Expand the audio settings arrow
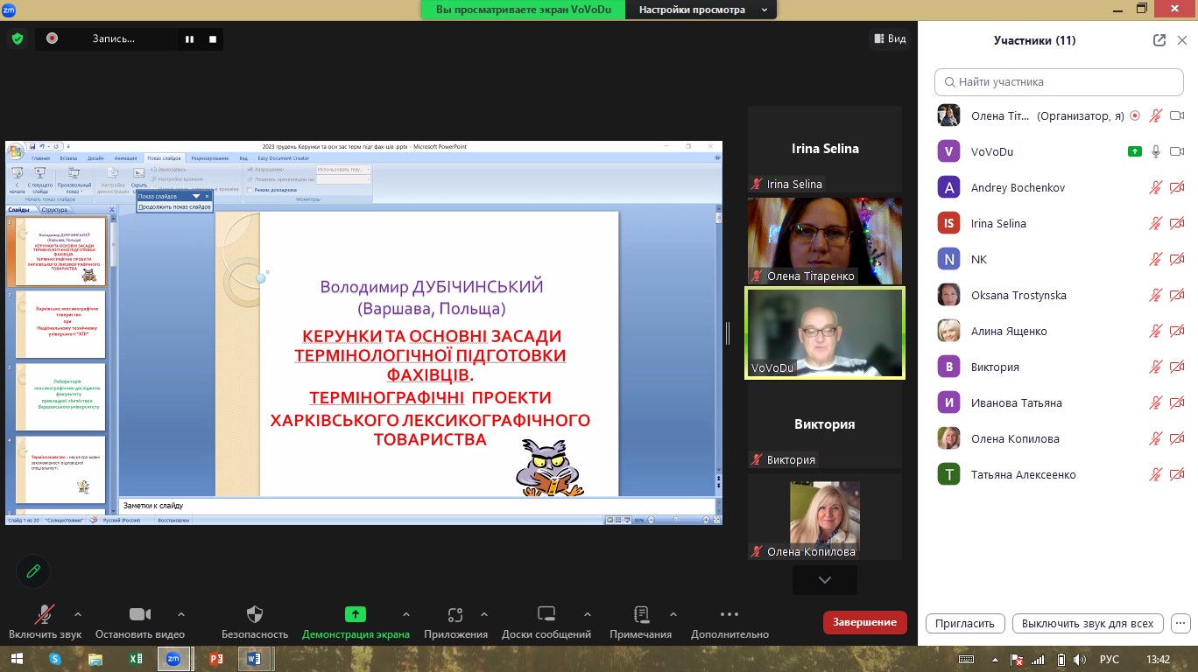Image resolution: width=1198 pixels, height=672 pixels. pos(78,614)
